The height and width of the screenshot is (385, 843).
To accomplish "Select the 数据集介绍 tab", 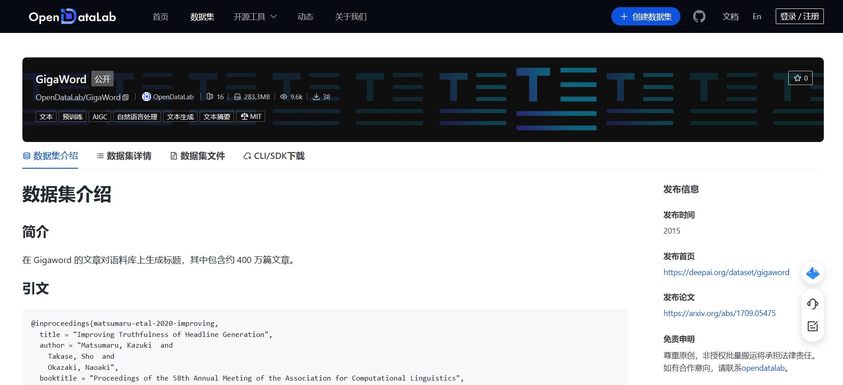I will point(50,156).
